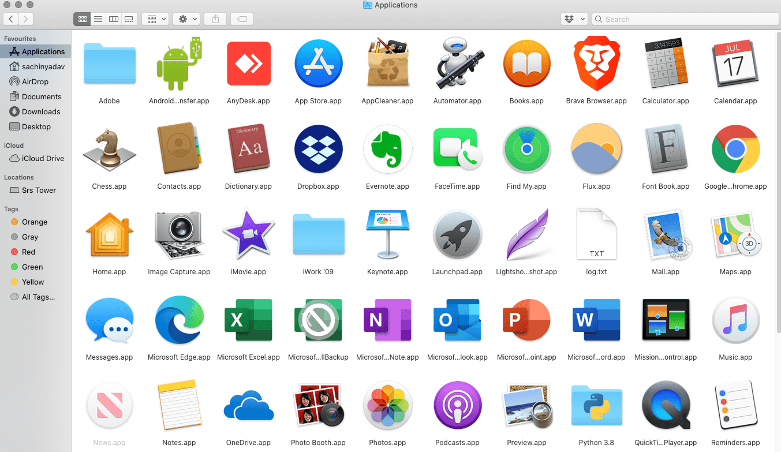The height and width of the screenshot is (452, 781).
Task: Select the Keynote app icon
Action: pos(388,234)
